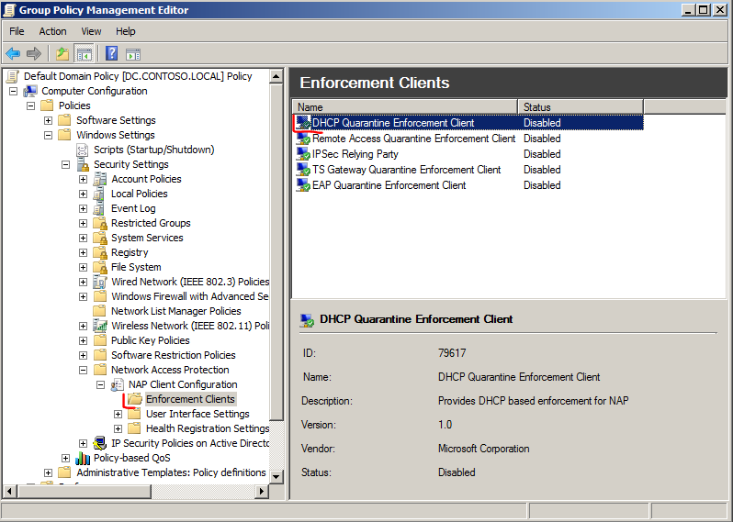This screenshot has width=733, height=522.
Task: Click the Wireless Network policies icon
Action: pyautogui.click(x=99, y=326)
